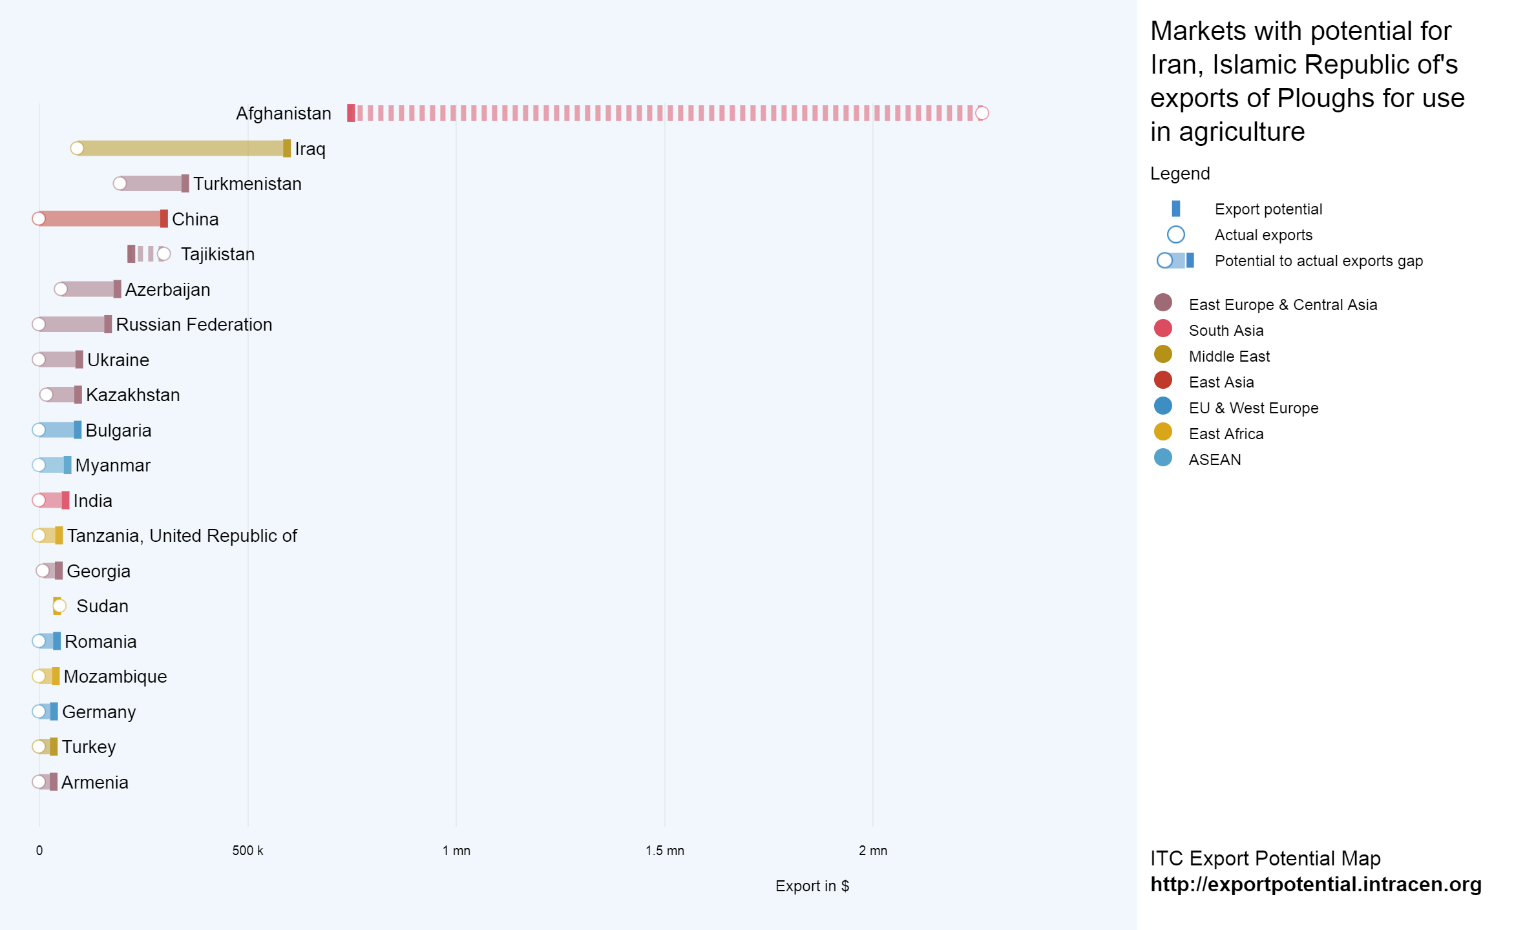
Task: Click the ASEAN legend color dot
Action: 1162,458
